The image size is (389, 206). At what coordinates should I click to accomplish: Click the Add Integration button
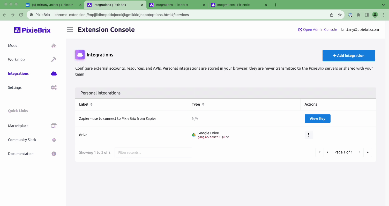click(x=348, y=56)
